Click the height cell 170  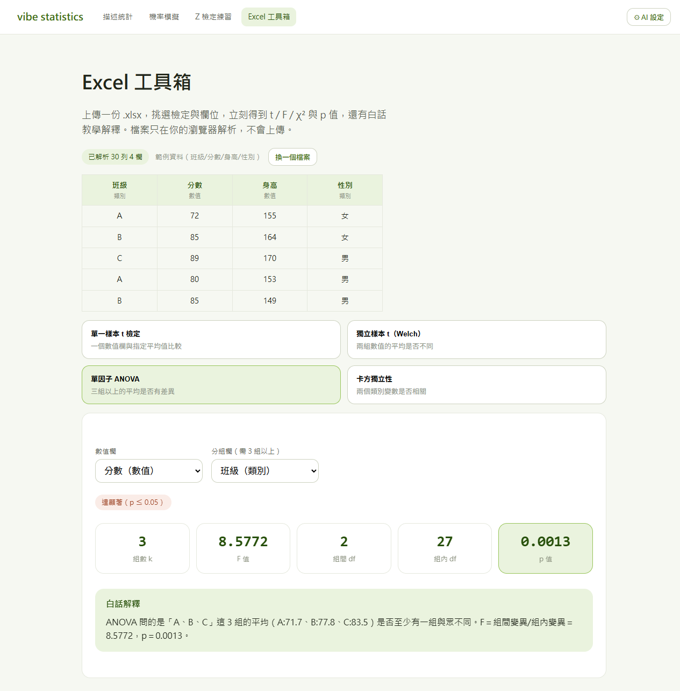pos(270,258)
